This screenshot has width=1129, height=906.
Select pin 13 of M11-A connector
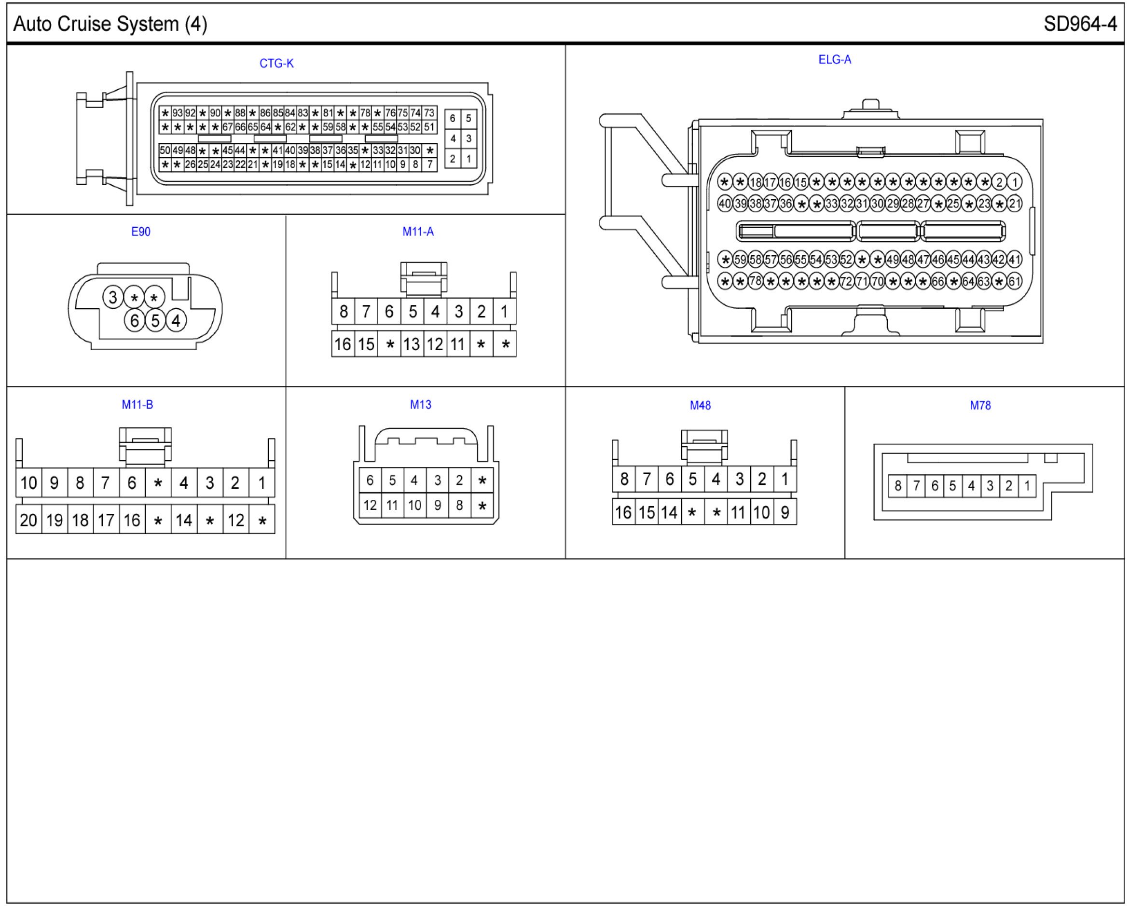click(x=412, y=344)
